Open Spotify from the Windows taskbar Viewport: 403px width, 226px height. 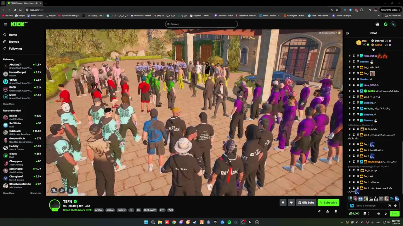[229, 222]
